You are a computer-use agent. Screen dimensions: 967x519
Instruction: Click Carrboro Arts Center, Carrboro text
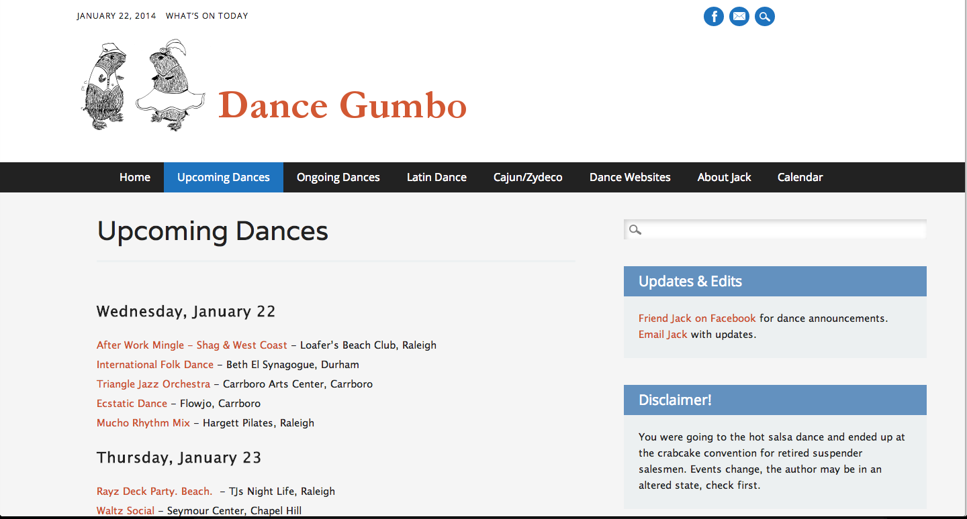(x=297, y=384)
